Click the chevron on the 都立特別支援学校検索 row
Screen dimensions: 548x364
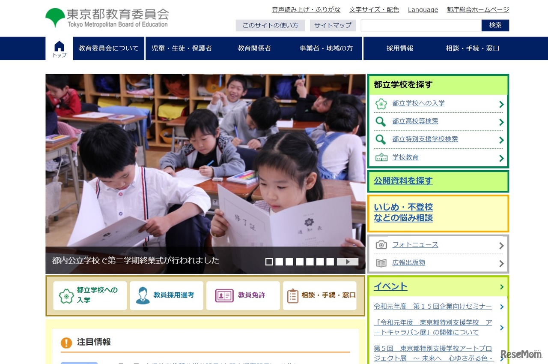[x=501, y=140]
